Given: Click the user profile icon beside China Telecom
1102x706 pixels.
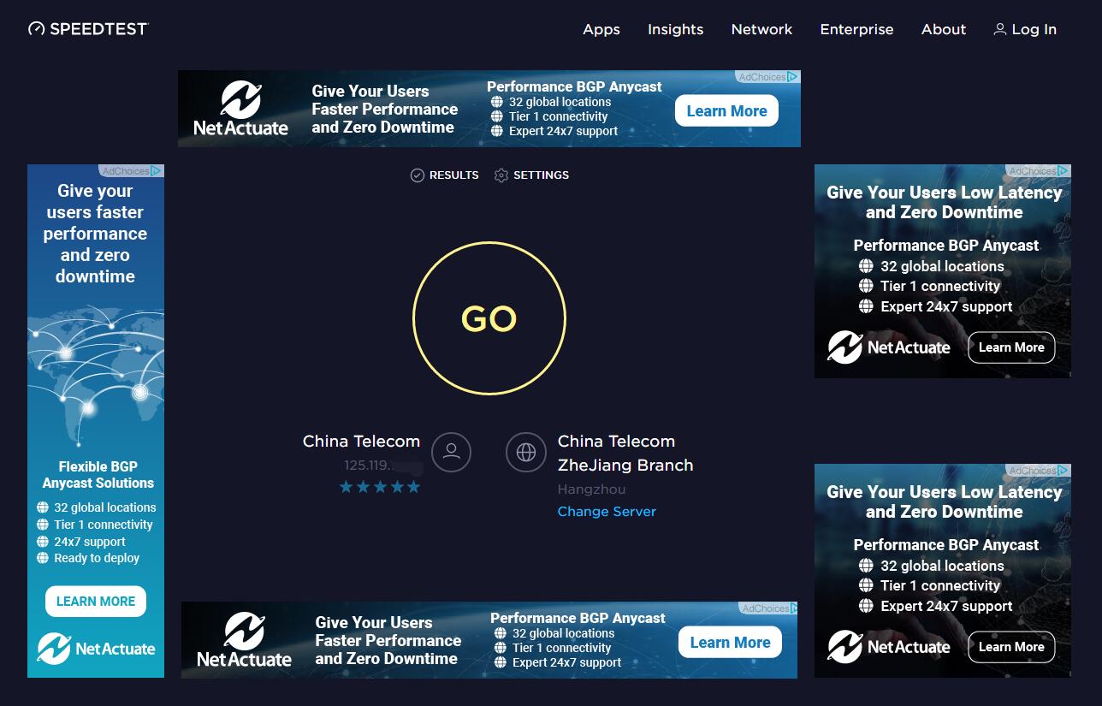Looking at the screenshot, I should 452,452.
